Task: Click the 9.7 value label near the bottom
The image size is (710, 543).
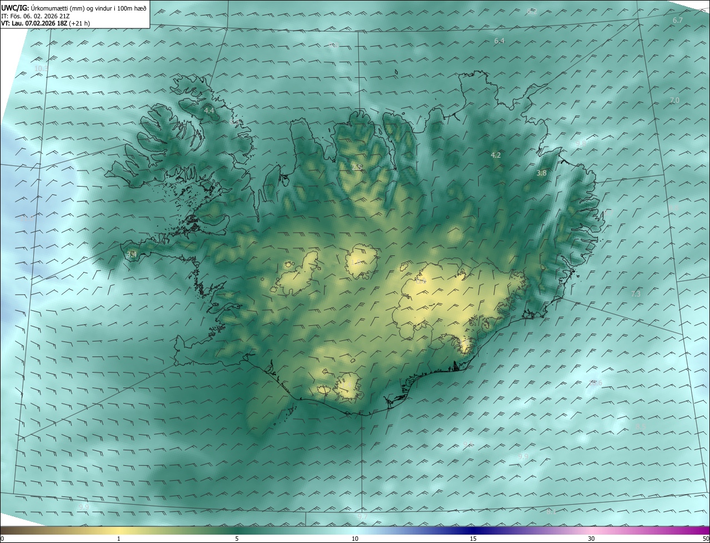Action: pyautogui.click(x=362, y=517)
